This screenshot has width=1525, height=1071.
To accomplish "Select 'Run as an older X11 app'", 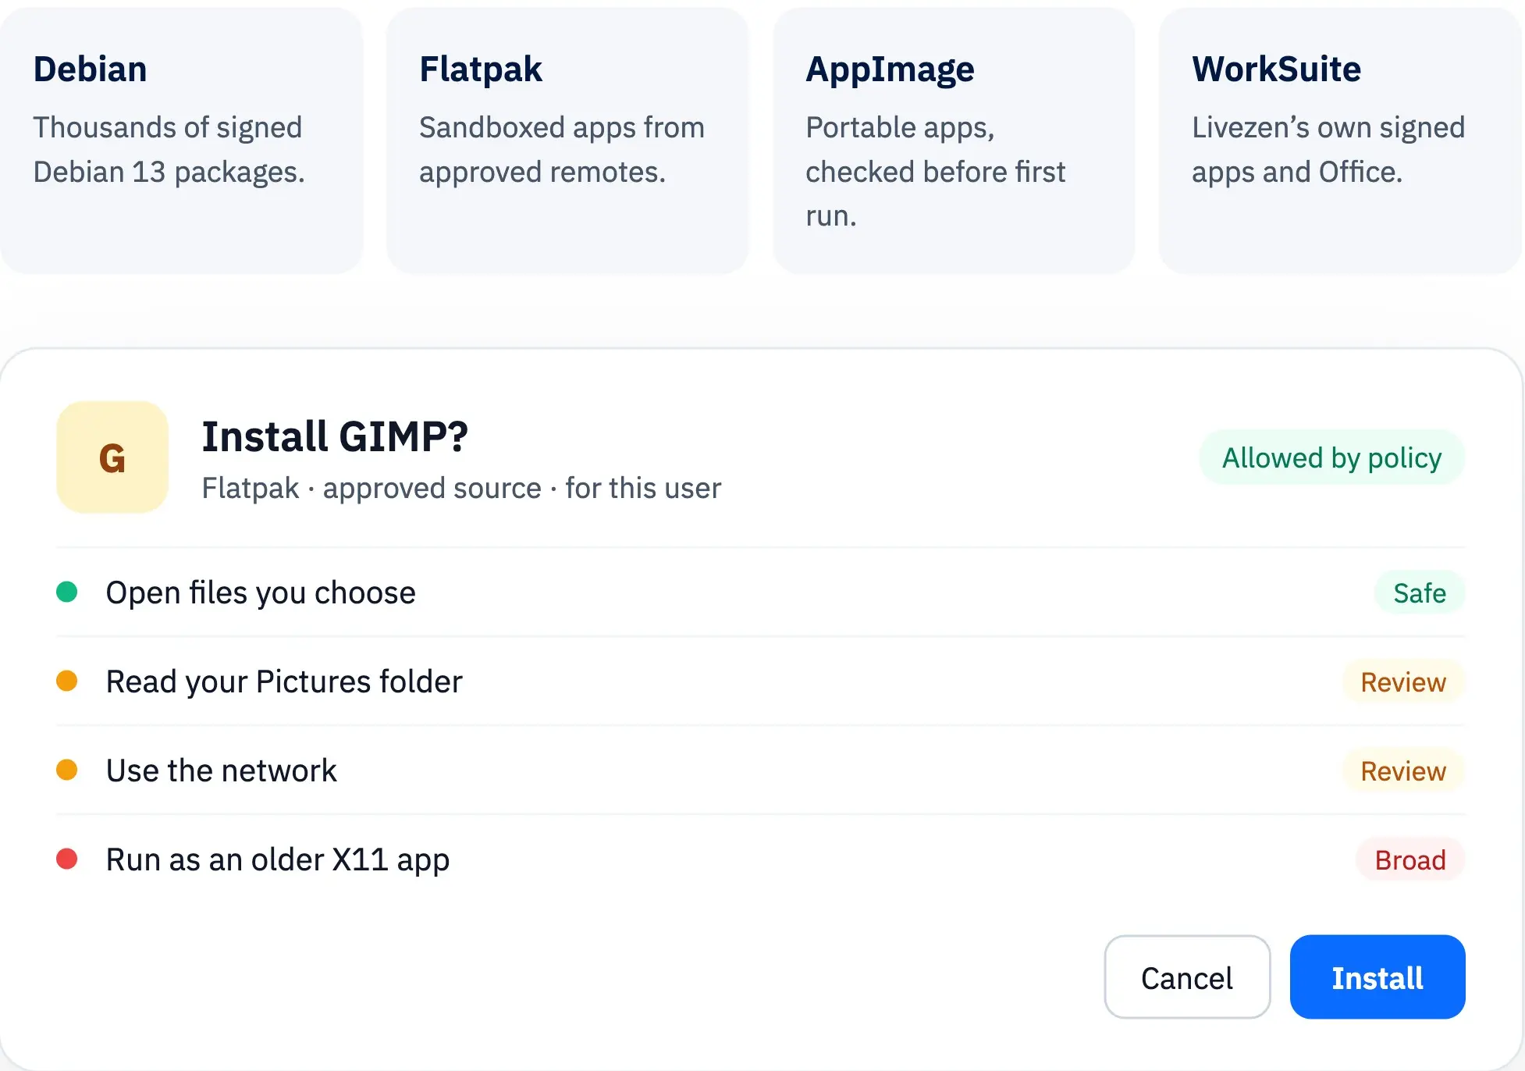I will pos(761,859).
